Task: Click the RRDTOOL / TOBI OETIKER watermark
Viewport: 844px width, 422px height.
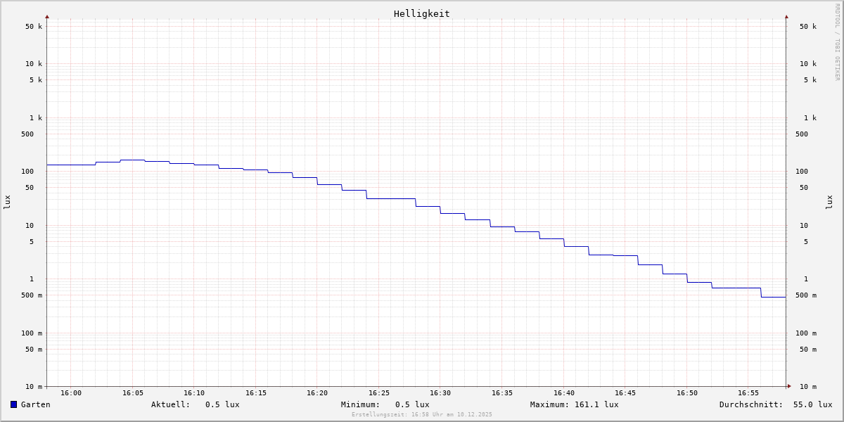Action: click(x=837, y=42)
